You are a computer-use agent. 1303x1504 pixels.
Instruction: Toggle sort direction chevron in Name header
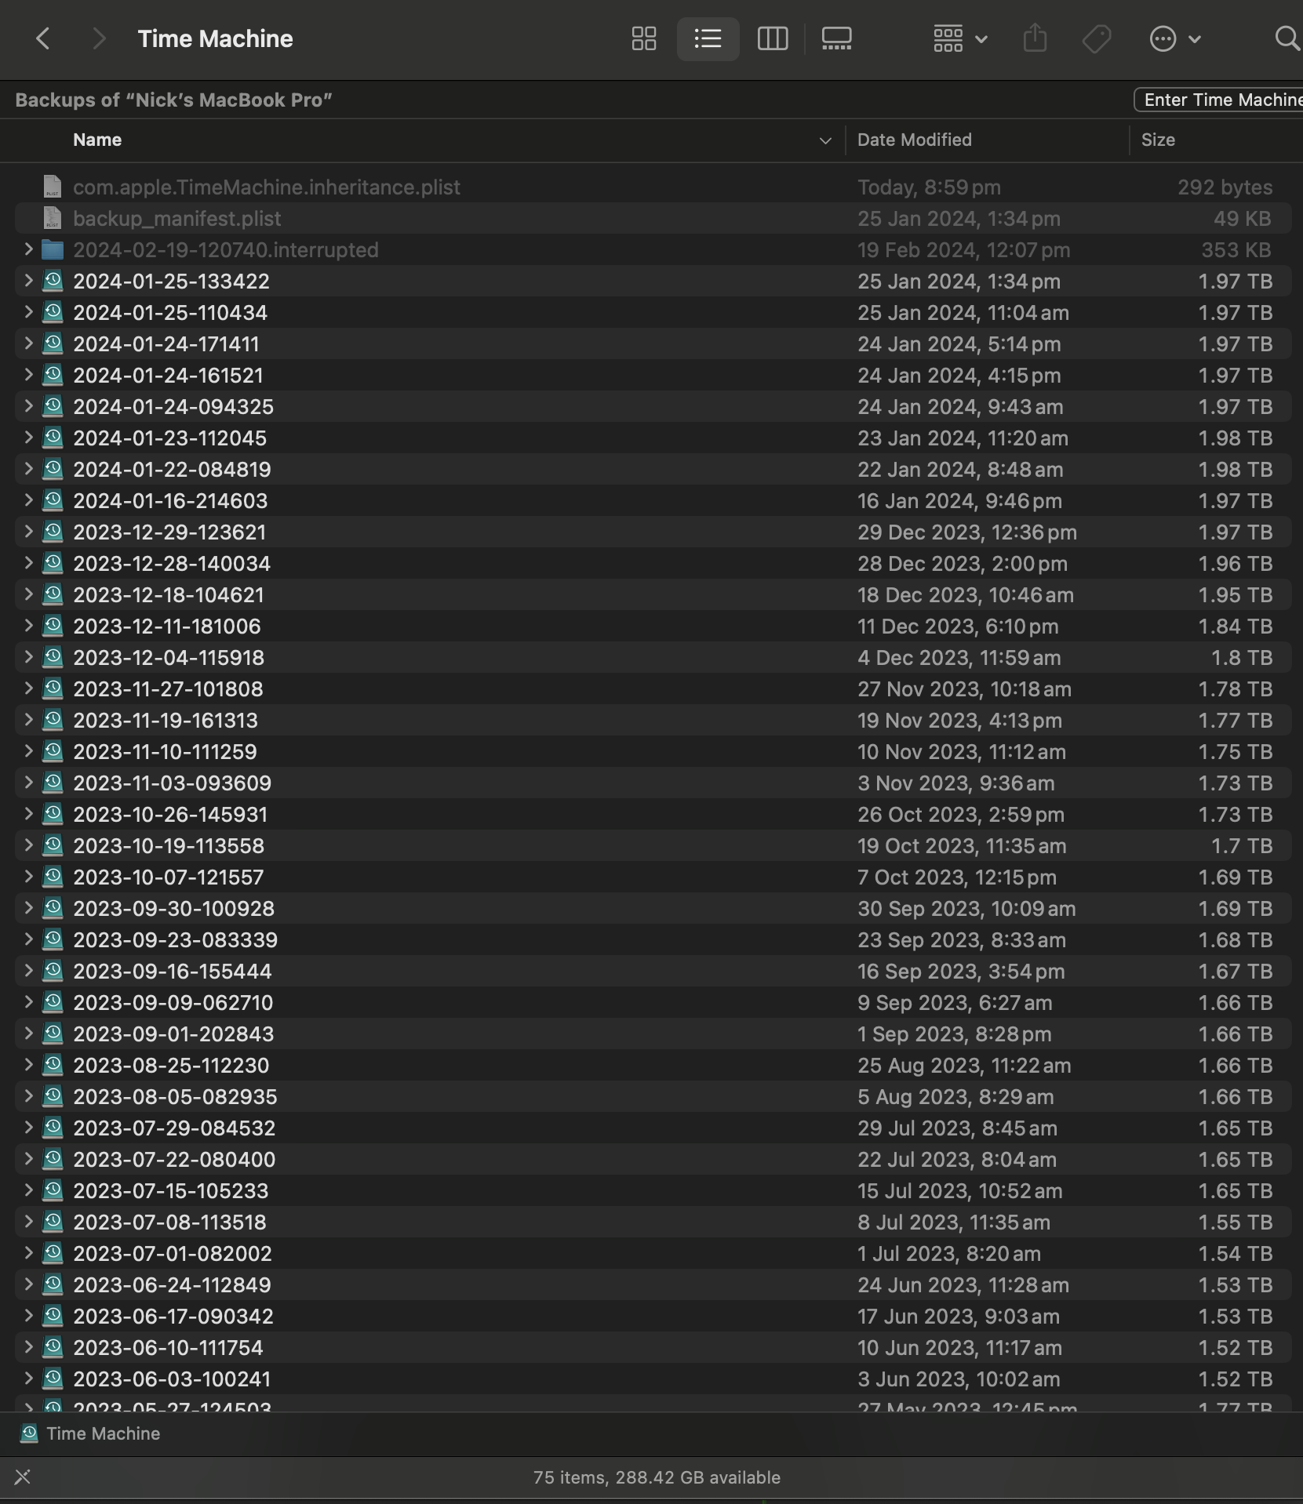click(x=825, y=140)
